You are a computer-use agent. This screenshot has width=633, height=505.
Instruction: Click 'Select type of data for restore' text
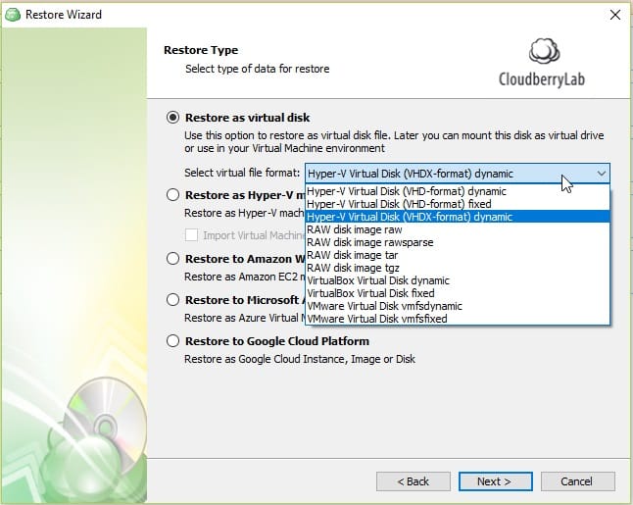[257, 69]
